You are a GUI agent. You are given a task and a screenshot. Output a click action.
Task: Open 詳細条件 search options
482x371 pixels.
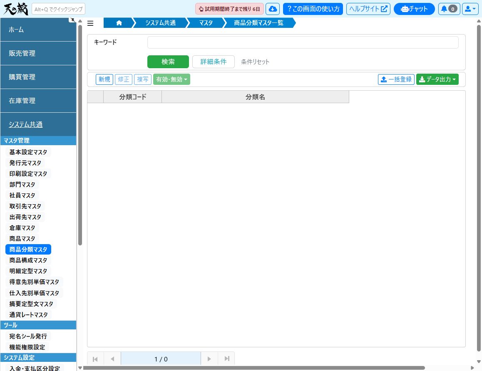click(x=214, y=62)
